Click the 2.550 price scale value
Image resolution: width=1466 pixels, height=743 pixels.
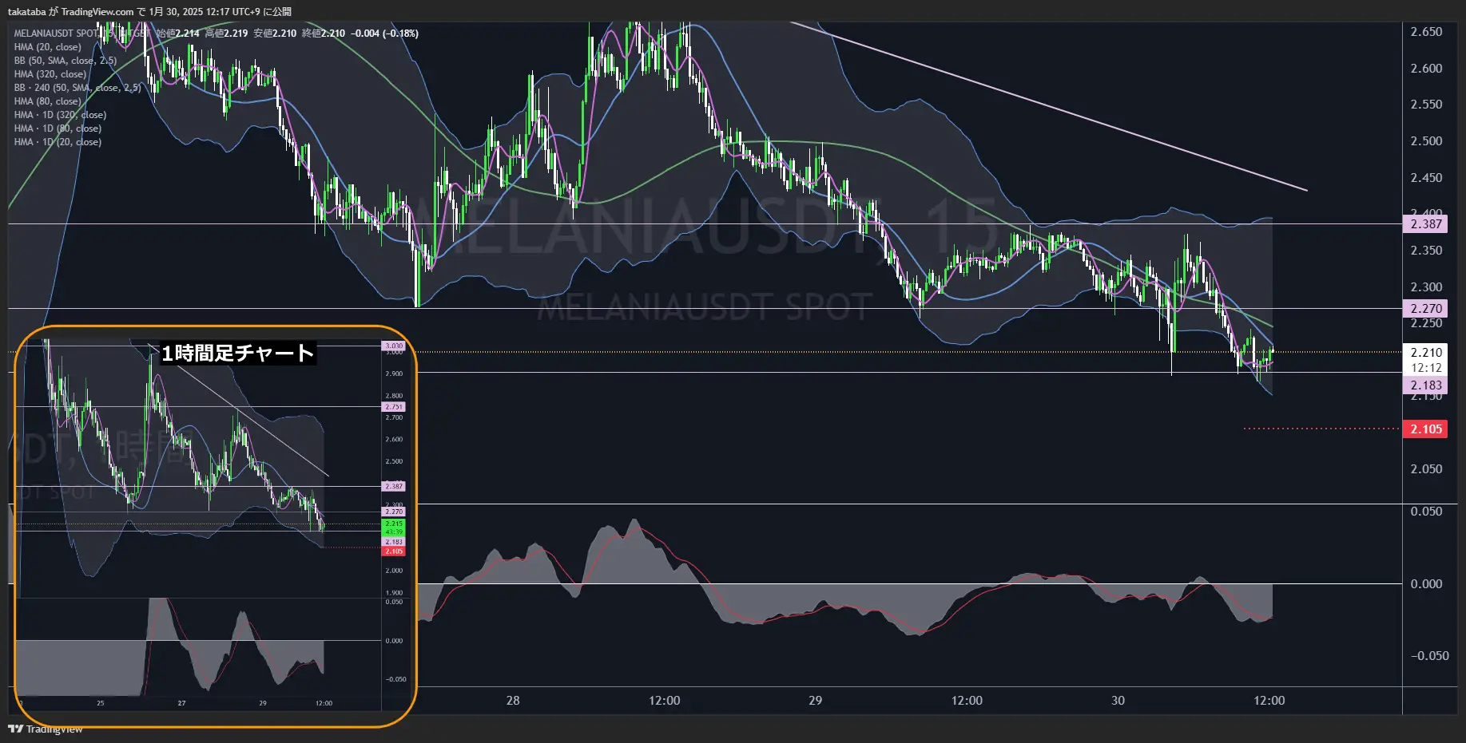pyautogui.click(x=1426, y=105)
